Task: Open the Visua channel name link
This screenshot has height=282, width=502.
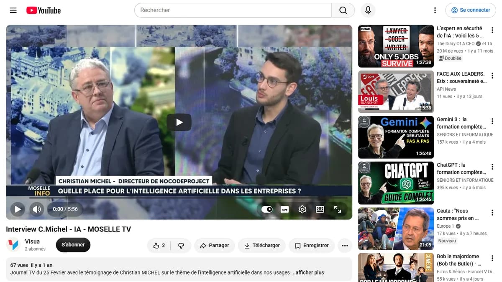Action: click(32, 241)
